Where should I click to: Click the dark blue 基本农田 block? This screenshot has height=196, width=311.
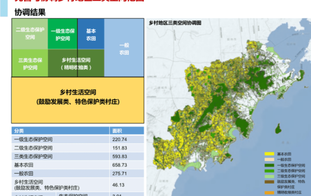(x=91, y=34)
